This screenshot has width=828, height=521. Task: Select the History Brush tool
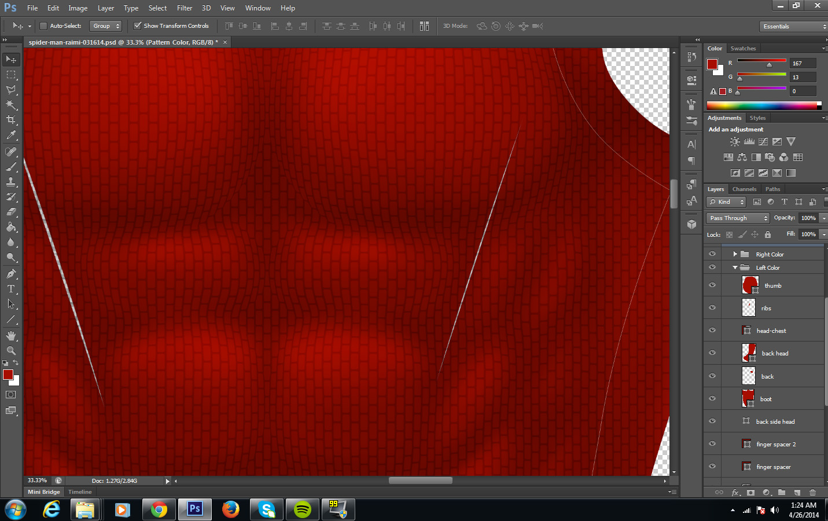(11, 197)
